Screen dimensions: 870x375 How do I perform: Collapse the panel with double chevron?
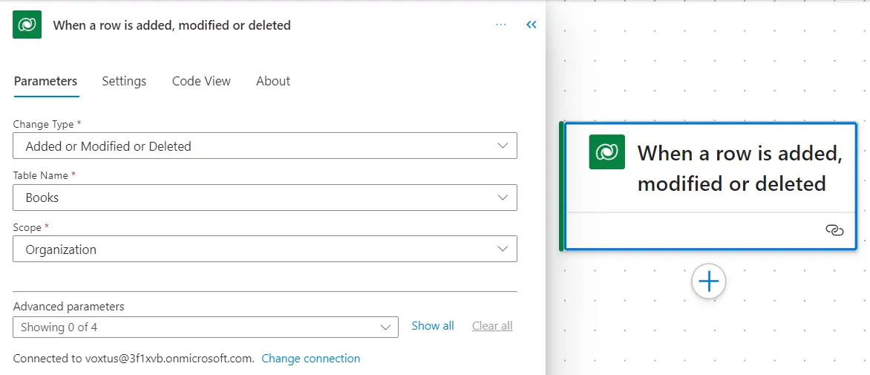click(x=532, y=25)
